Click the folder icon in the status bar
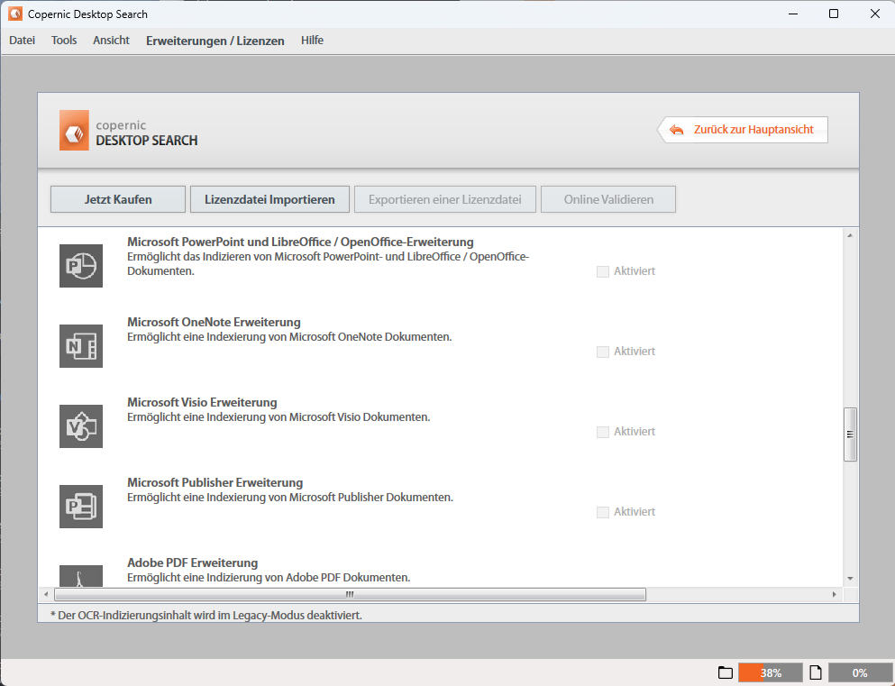Viewport: 895px width, 686px height. 726,672
